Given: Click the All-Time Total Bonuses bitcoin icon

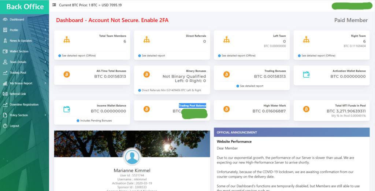Looking at the screenshot, I should tap(67, 74).
